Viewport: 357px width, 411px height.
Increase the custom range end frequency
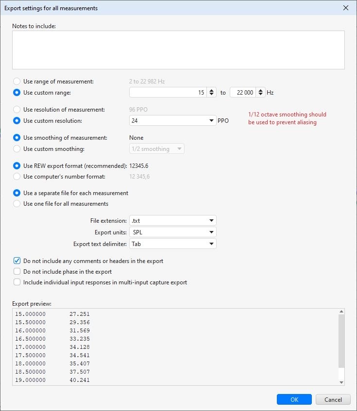point(261,90)
